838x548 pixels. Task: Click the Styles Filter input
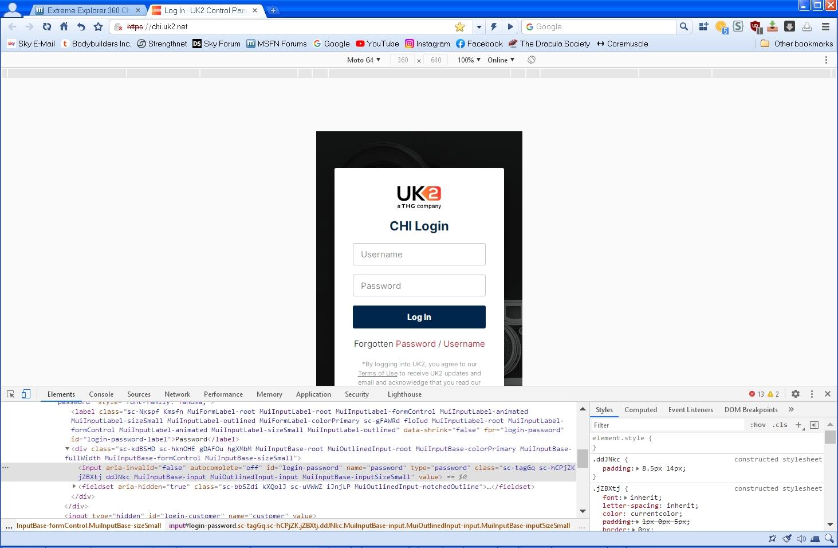tap(668, 425)
